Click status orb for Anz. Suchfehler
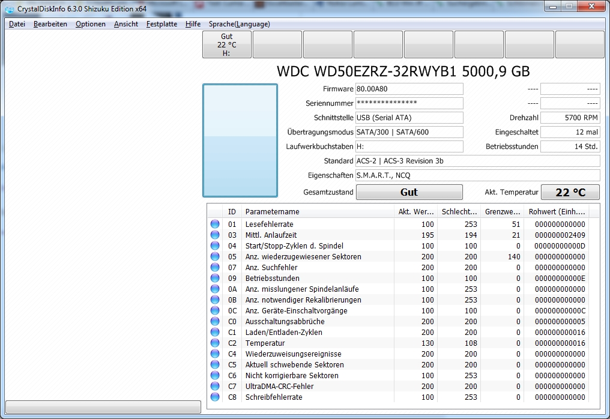 point(215,267)
